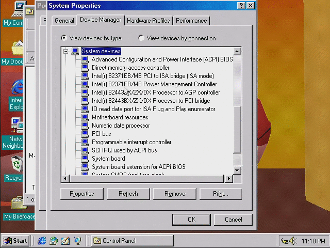Click the horizontal scroll left arrow
The width and height of the screenshot is (330, 248).
[65, 179]
